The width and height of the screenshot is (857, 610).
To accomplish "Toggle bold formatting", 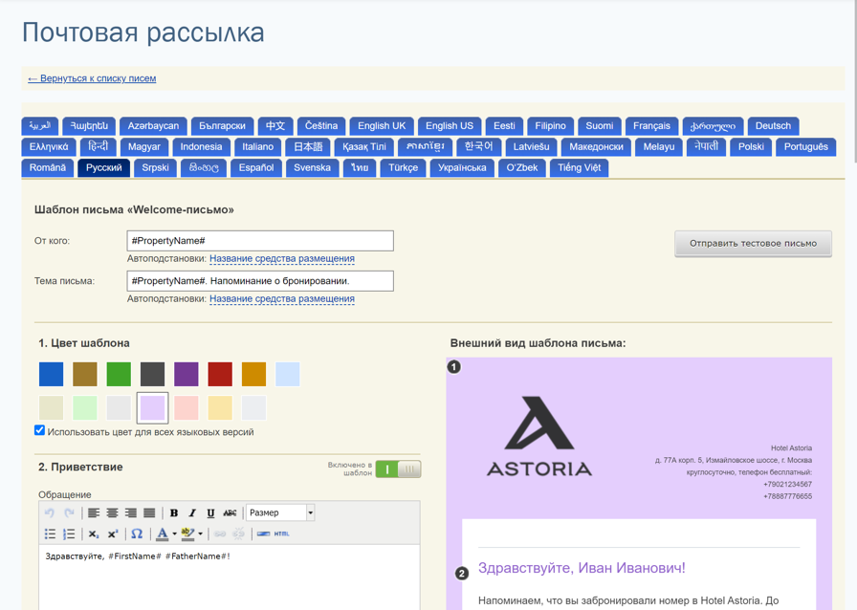I will 174,512.
